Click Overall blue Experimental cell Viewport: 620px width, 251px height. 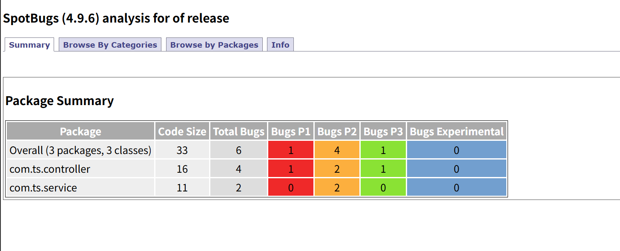456,150
